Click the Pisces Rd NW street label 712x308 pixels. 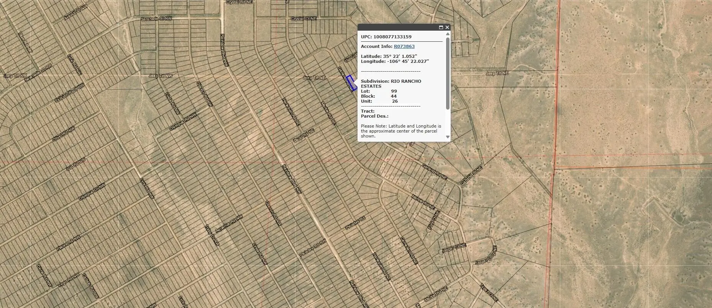point(68,243)
